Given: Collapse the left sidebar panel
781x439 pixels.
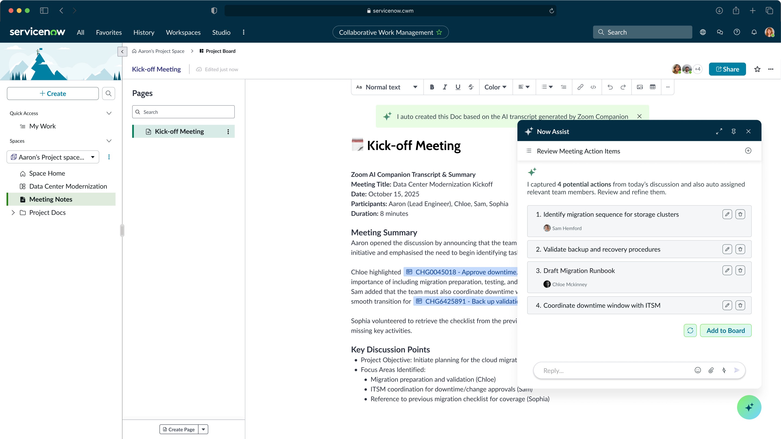Looking at the screenshot, I should (x=122, y=51).
